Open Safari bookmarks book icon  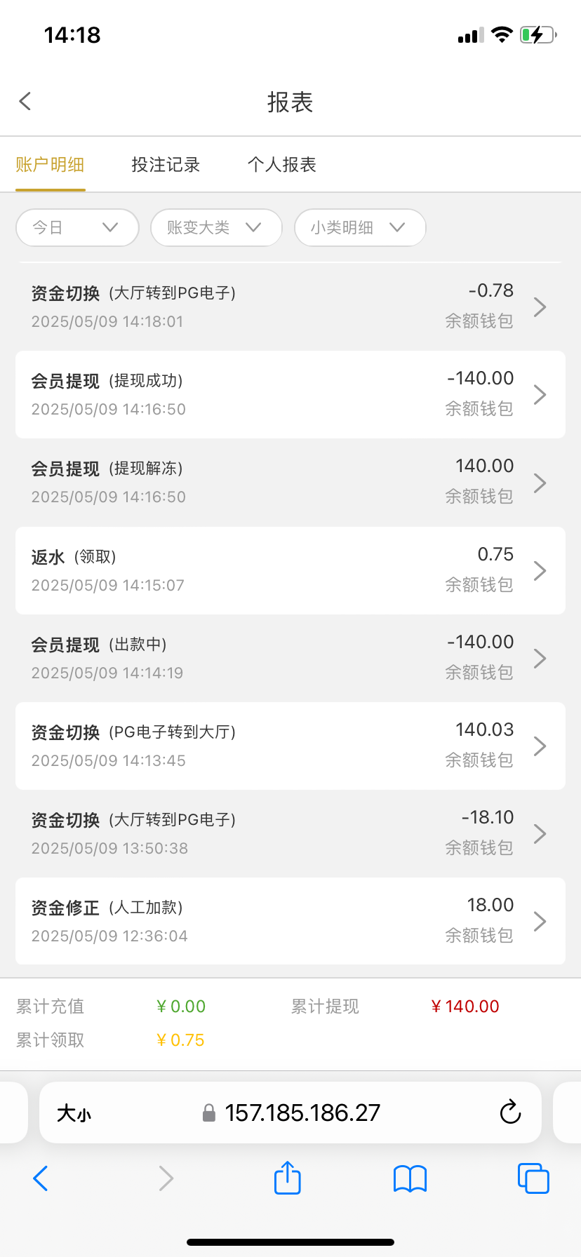tap(410, 1178)
